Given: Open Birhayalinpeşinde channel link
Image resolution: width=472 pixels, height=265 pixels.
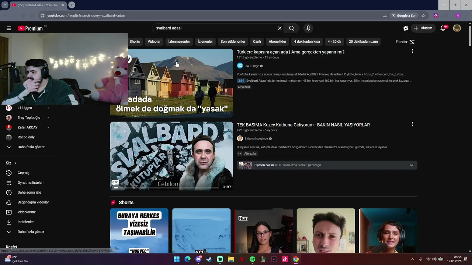Looking at the screenshot, I should point(256,139).
